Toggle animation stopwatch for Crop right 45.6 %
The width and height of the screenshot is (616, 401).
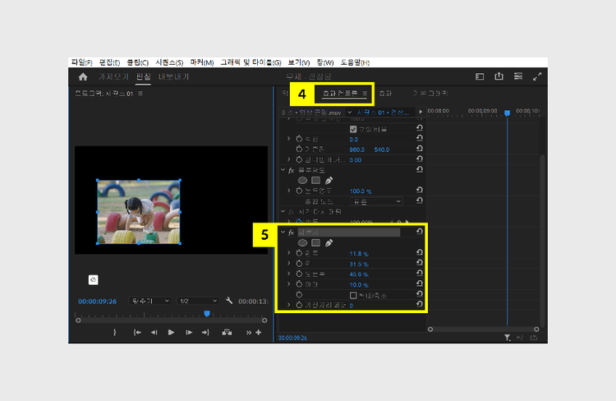click(299, 274)
